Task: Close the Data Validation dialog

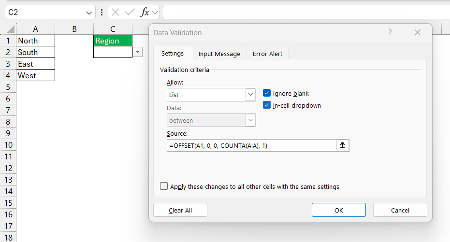Action: click(418, 32)
